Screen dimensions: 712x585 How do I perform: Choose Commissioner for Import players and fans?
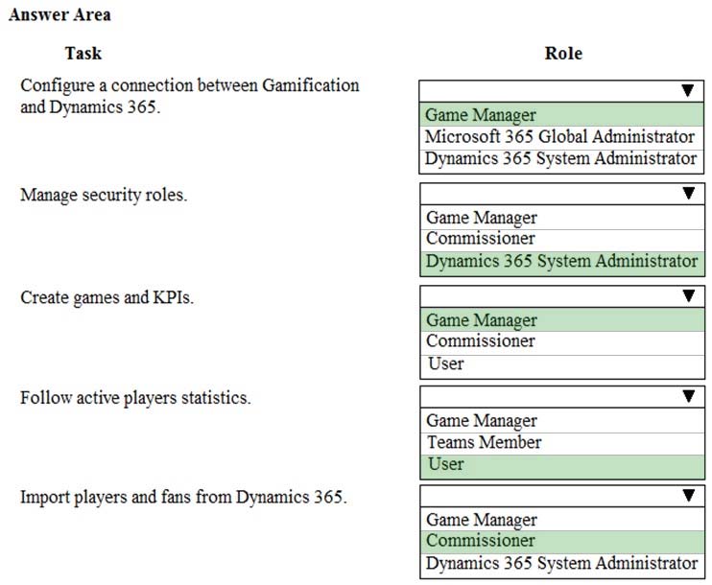pyautogui.click(x=562, y=541)
